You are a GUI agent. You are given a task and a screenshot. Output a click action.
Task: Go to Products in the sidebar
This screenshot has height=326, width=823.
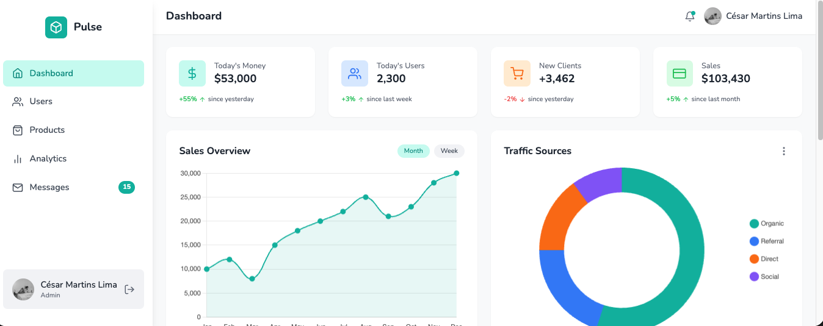coord(47,130)
